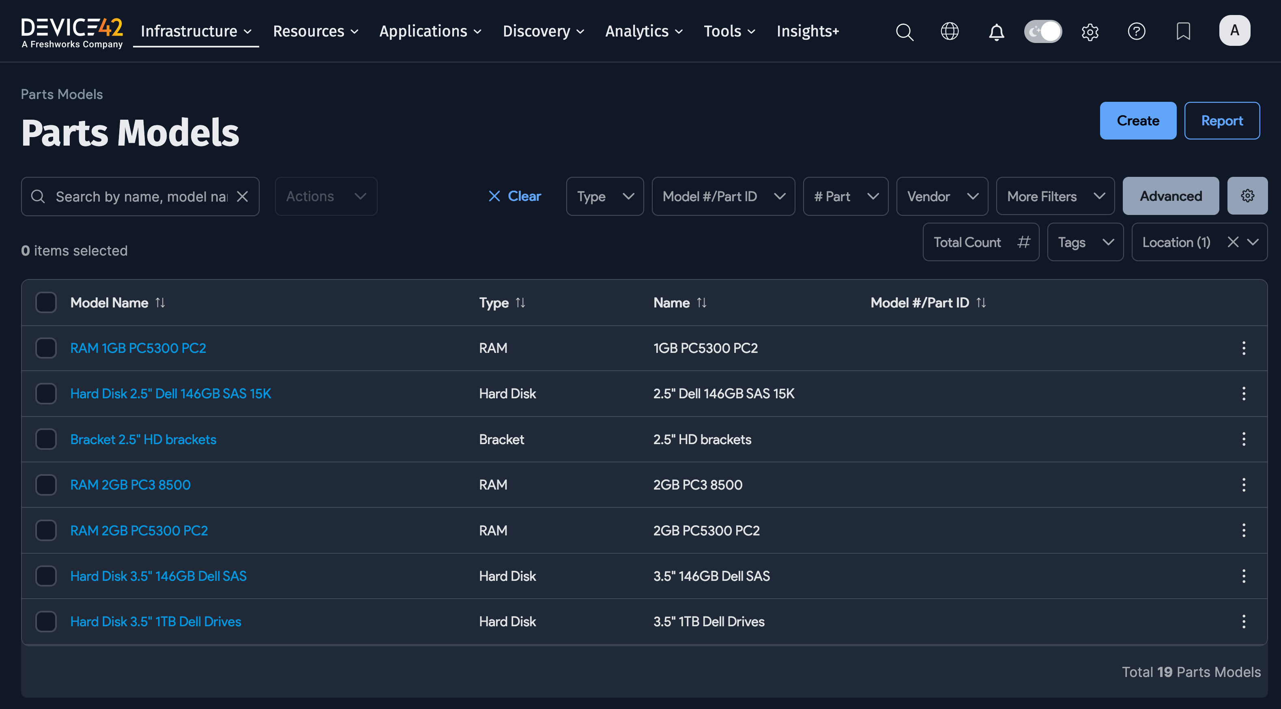Click the Create button
This screenshot has height=709, width=1281.
point(1138,121)
